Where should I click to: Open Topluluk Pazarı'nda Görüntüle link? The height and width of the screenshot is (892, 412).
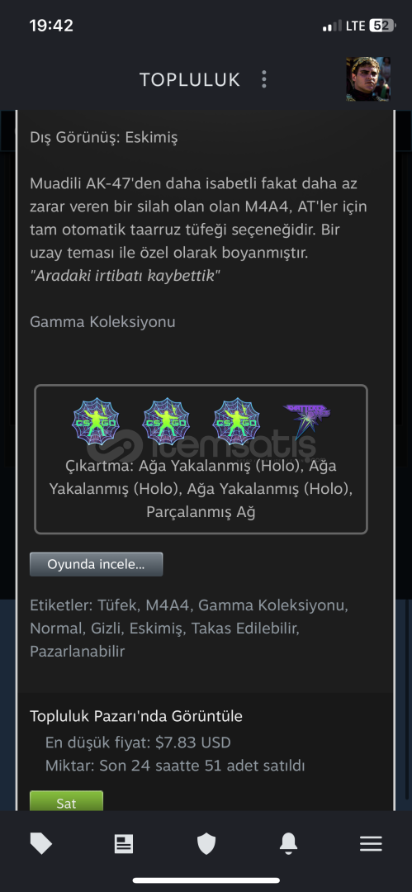(x=136, y=716)
